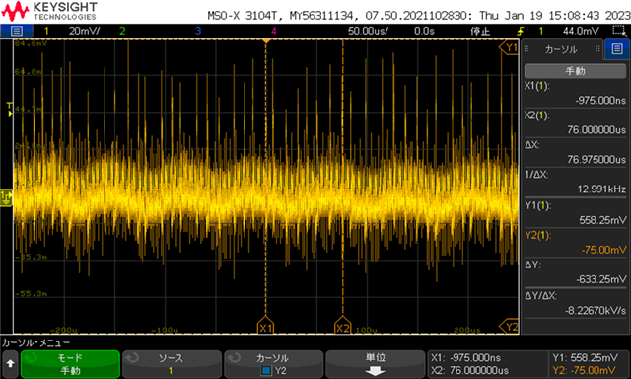631x379 pixels.
Task: Open the main menu icon at top left
Action: [x=16, y=31]
